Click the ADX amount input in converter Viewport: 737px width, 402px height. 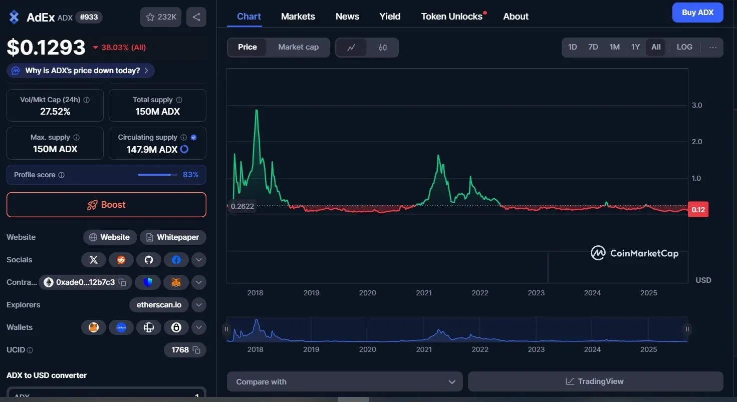pos(106,395)
